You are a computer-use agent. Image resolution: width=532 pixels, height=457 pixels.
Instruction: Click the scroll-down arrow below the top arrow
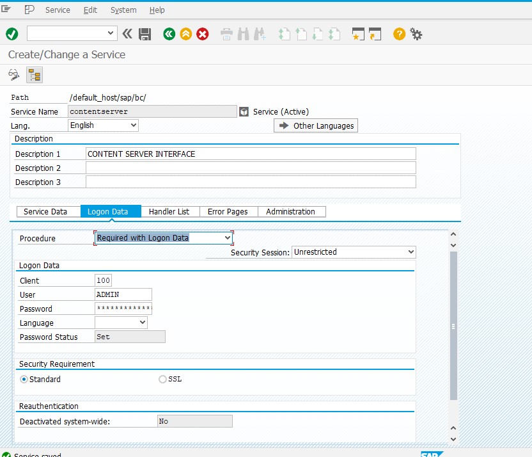click(x=453, y=245)
